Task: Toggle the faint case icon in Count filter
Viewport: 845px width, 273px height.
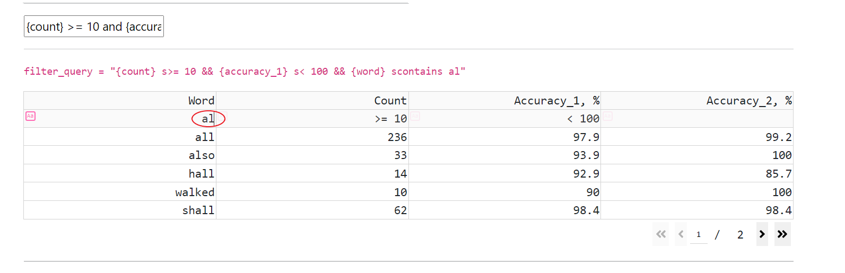Action: coord(415,116)
